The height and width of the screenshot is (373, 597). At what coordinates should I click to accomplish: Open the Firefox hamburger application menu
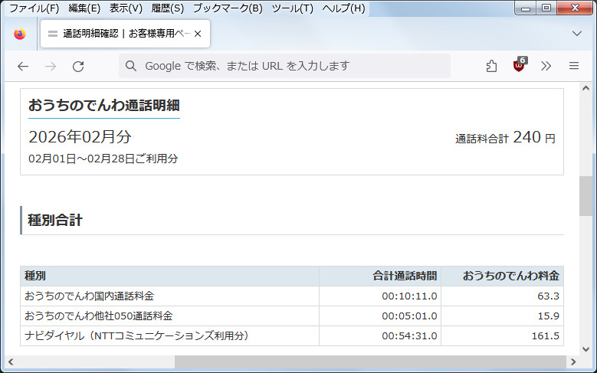(x=573, y=67)
